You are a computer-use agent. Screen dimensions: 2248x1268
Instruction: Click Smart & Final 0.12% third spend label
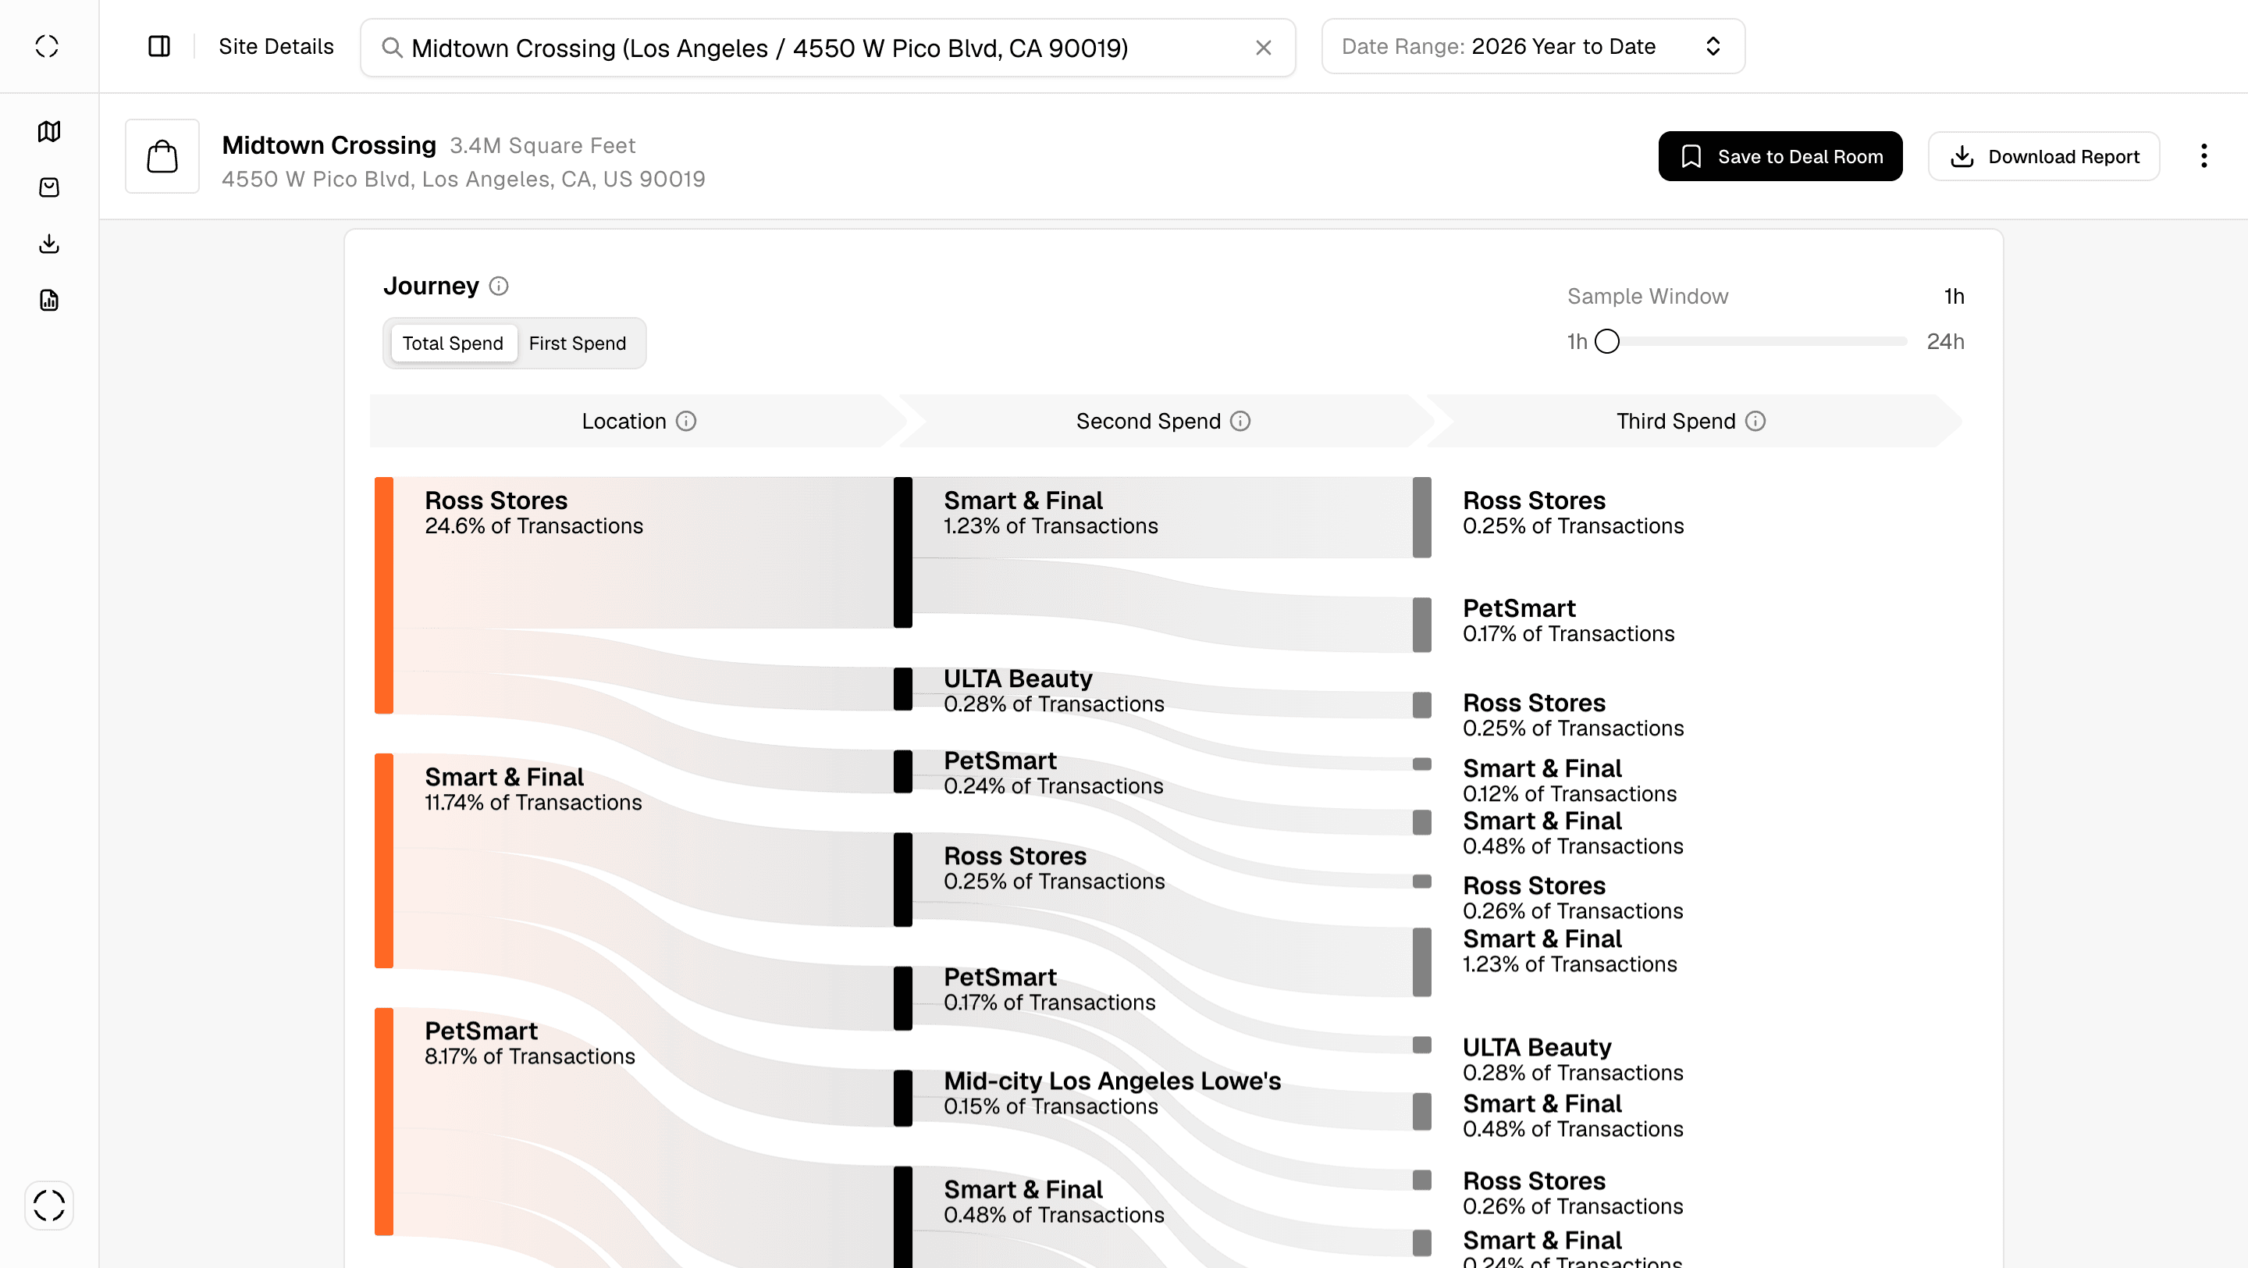tap(1570, 780)
